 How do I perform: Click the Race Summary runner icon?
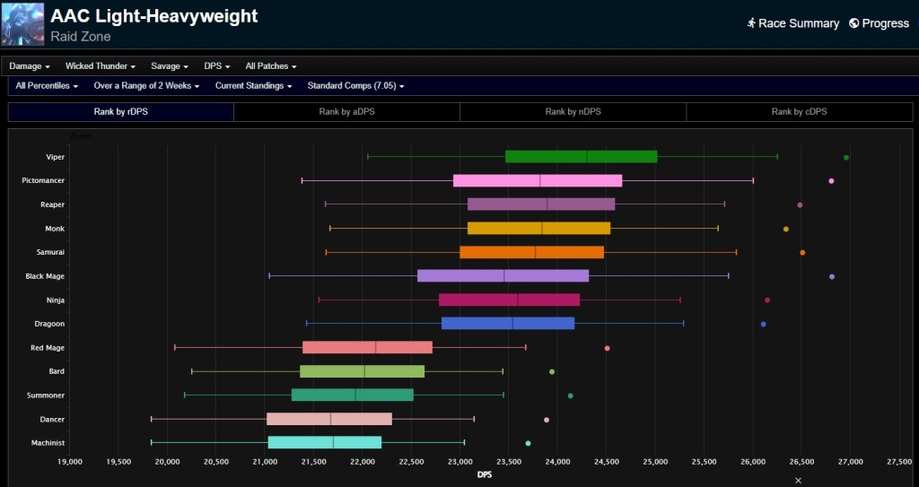[750, 23]
